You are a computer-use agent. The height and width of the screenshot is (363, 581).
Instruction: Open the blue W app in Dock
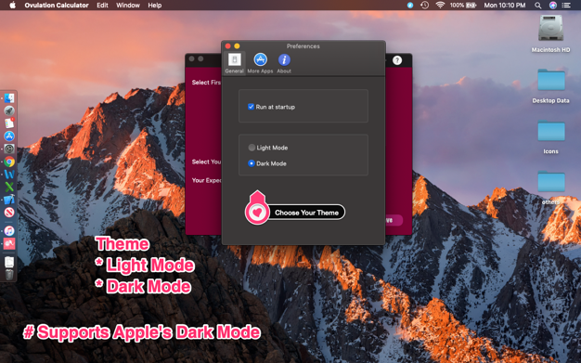9,175
